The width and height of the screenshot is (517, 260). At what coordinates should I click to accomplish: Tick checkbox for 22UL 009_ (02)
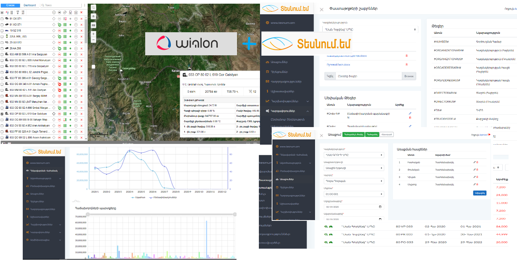click(x=2, y=36)
